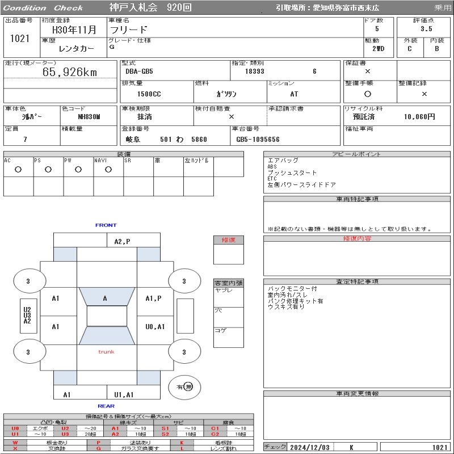
Task: Select appeal point ABS
Action: [x=272, y=166]
